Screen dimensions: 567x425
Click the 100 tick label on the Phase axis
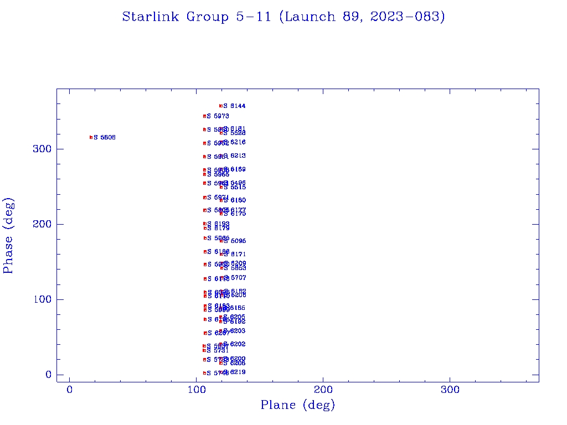tap(43, 299)
